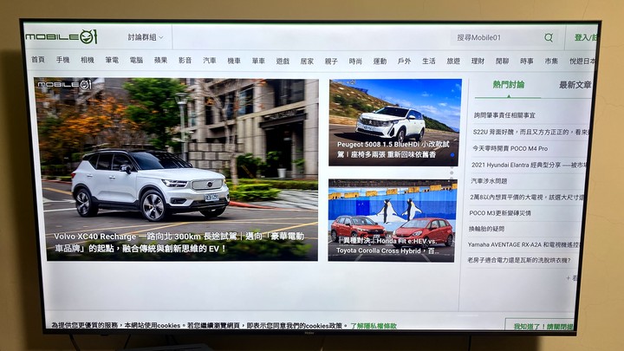Open the 單車 category
The width and height of the screenshot is (624, 351).
coord(258,61)
